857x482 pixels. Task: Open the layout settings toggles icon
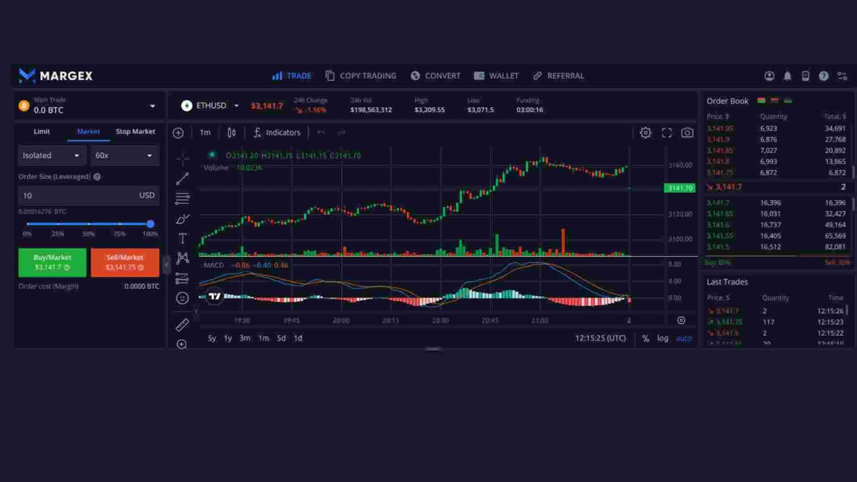[842, 76]
